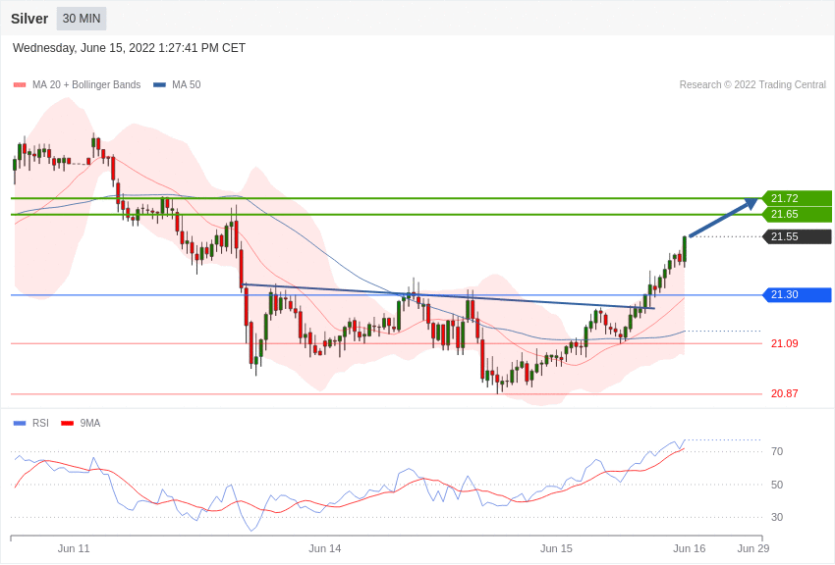
Task: Click the 21.09 support level label
Action: (x=785, y=344)
